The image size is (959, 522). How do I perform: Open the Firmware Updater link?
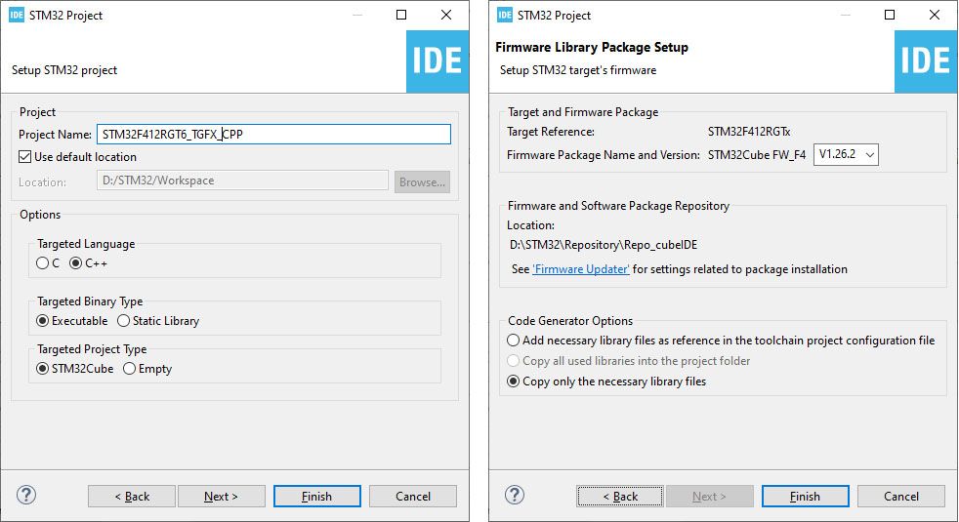581,269
